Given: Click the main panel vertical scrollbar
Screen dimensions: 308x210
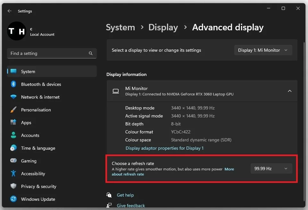Looking at the screenshot, I should 304,121.
